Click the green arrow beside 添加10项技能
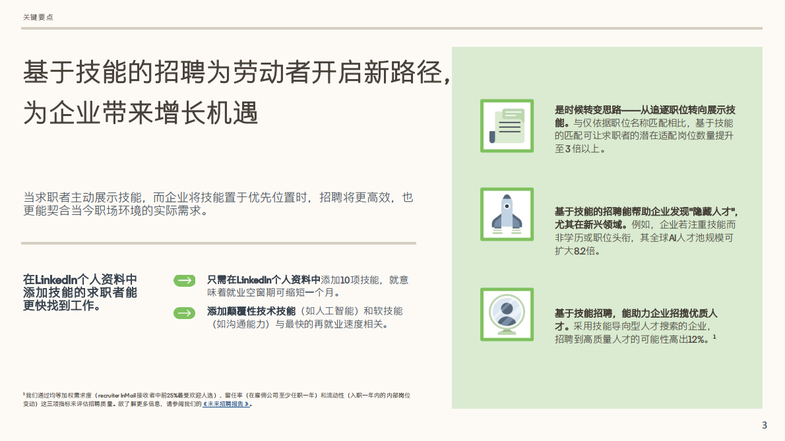 coord(184,281)
